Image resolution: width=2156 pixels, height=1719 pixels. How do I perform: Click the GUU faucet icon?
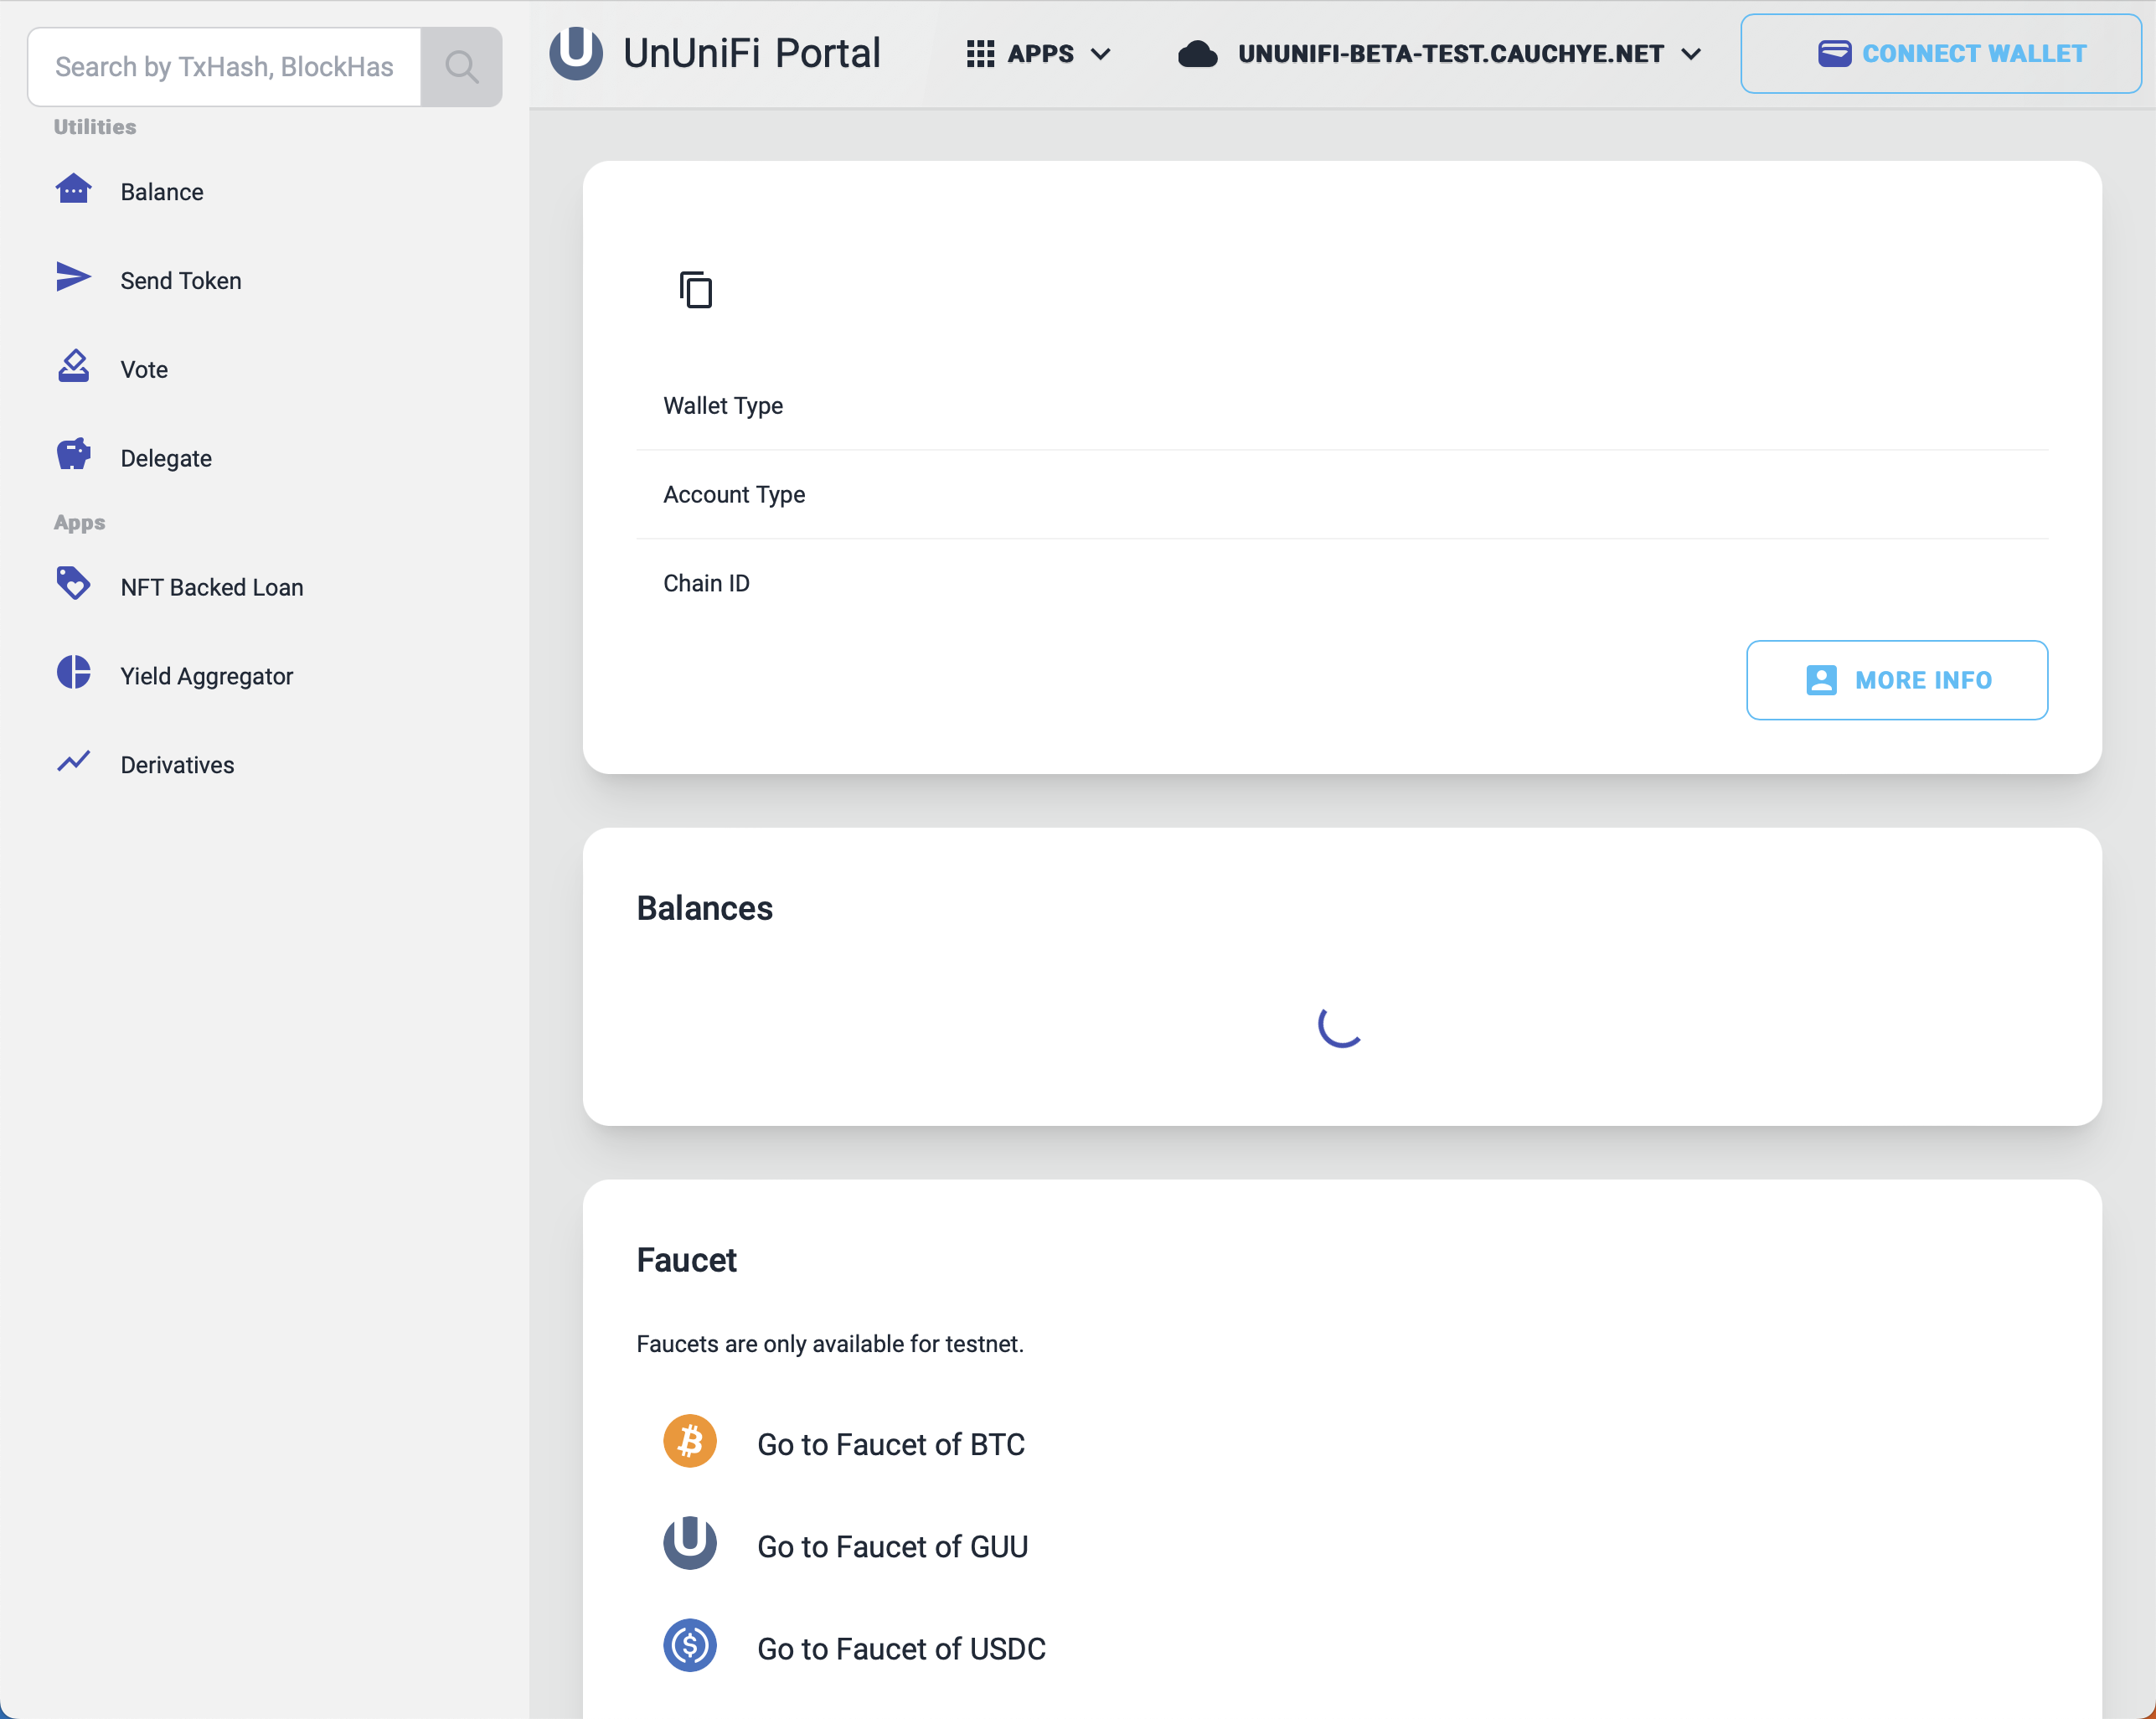(x=690, y=1543)
